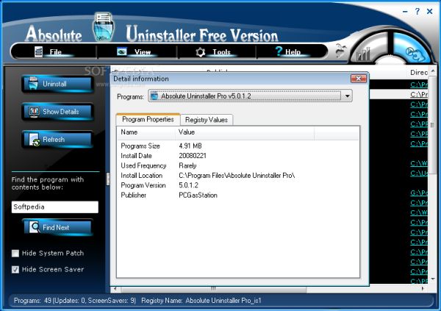The height and width of the screenshot is (311, 441).
Task: Expand the Programs dropdown arrow
Action: (348, 96)
